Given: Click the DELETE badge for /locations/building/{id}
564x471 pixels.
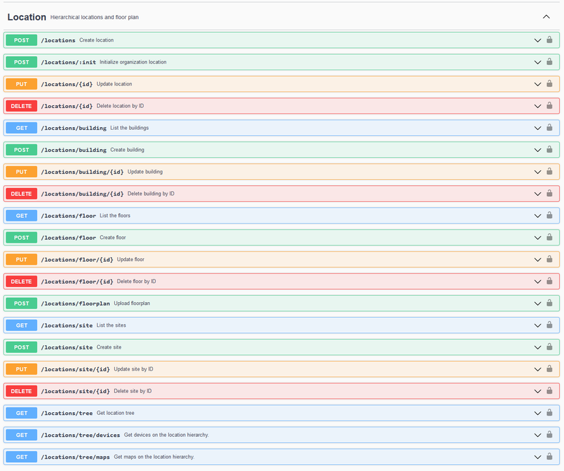Looking at the screenshot, I should 21,193.
